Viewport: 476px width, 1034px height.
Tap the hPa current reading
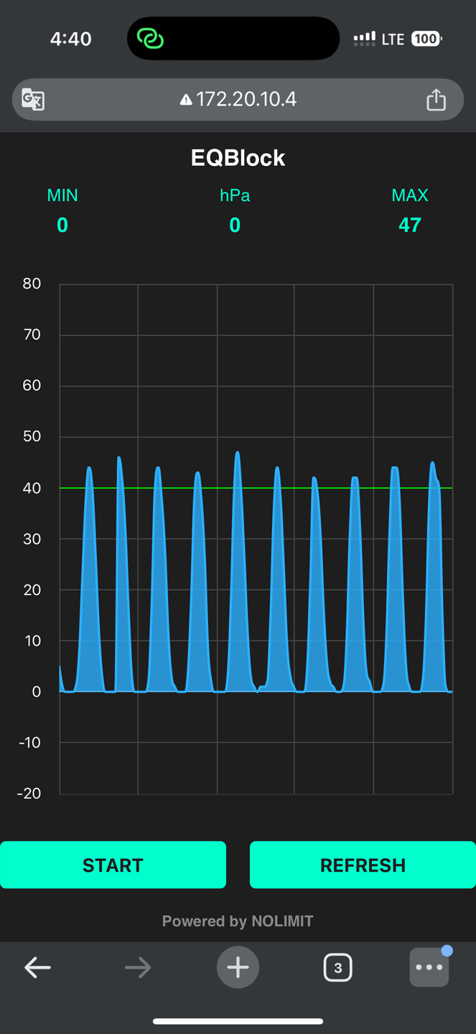pyautogui.click(x=235, y=225)
